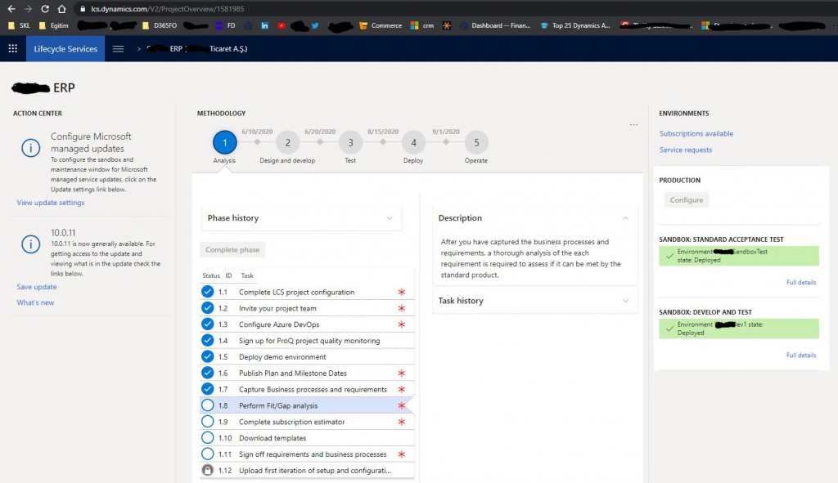Select task Capture Business processes and requirements
Image resolution: width=838 pixels, height=483 pixels.
click(308, 389)
